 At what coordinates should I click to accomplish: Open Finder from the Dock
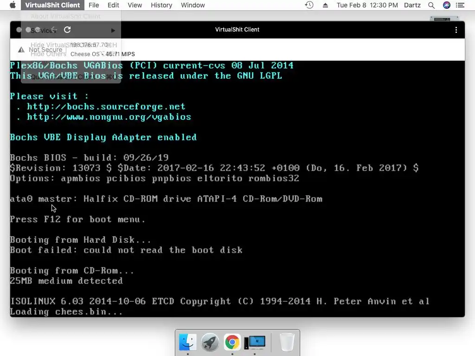click(x=187, y=342)
